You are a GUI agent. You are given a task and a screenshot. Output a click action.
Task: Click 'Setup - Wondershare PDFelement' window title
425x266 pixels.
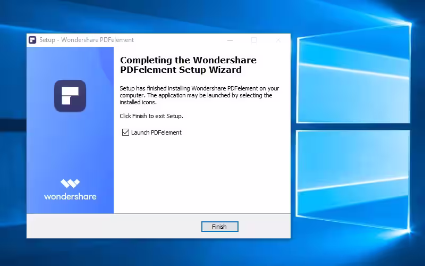[87, 40]
